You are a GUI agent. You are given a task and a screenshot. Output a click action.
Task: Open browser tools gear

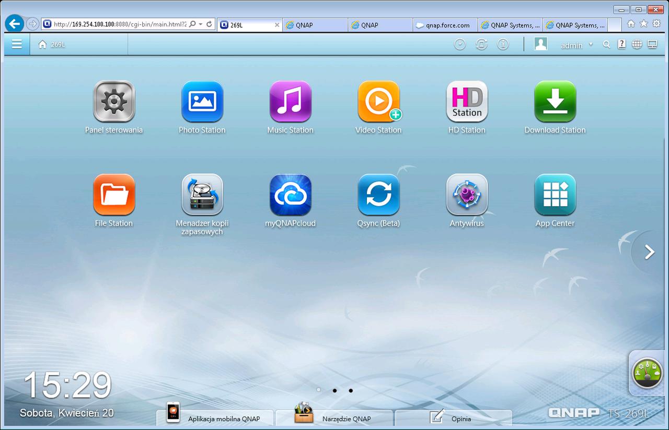(x=656, y=23)
